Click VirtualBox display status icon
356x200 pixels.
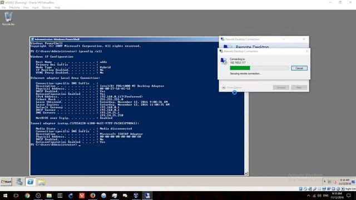[324, 189]
